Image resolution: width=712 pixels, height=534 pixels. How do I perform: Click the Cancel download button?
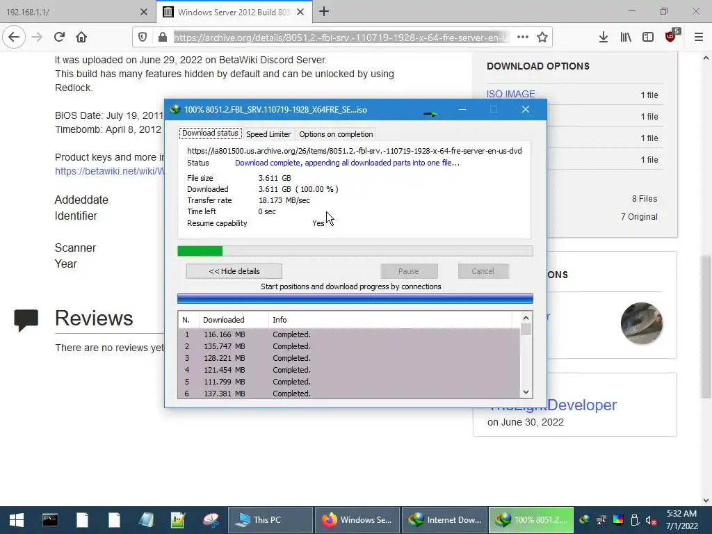coord(483,271)
